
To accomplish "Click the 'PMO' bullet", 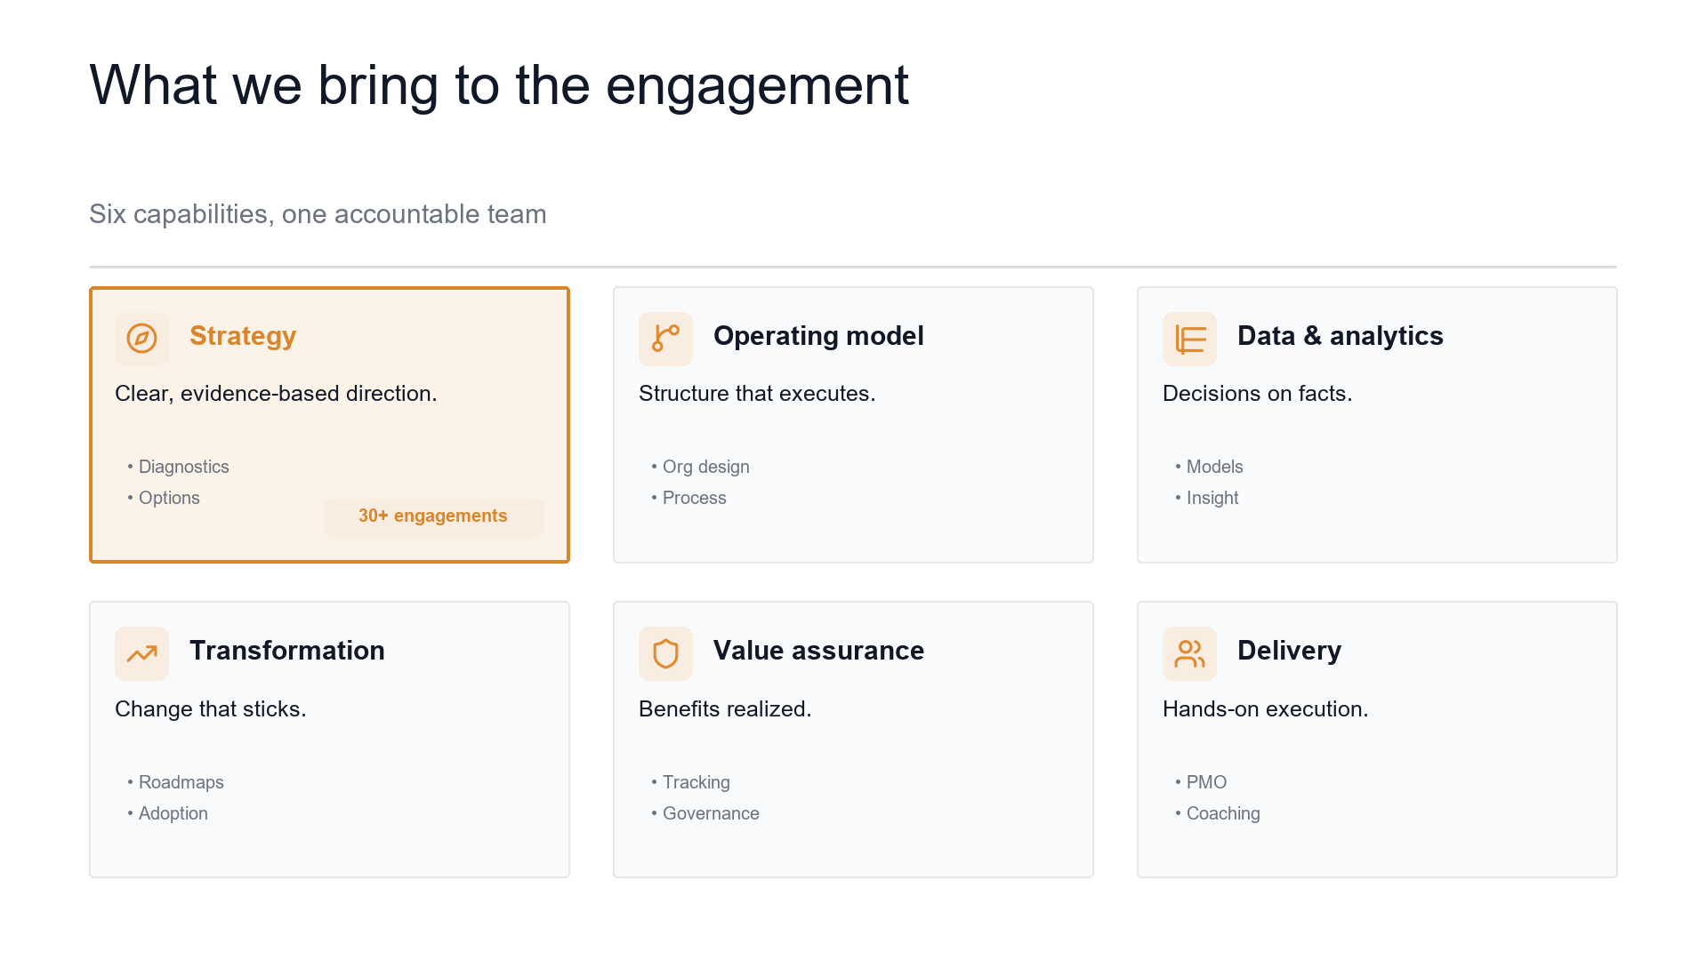I will coord(1201,782).
